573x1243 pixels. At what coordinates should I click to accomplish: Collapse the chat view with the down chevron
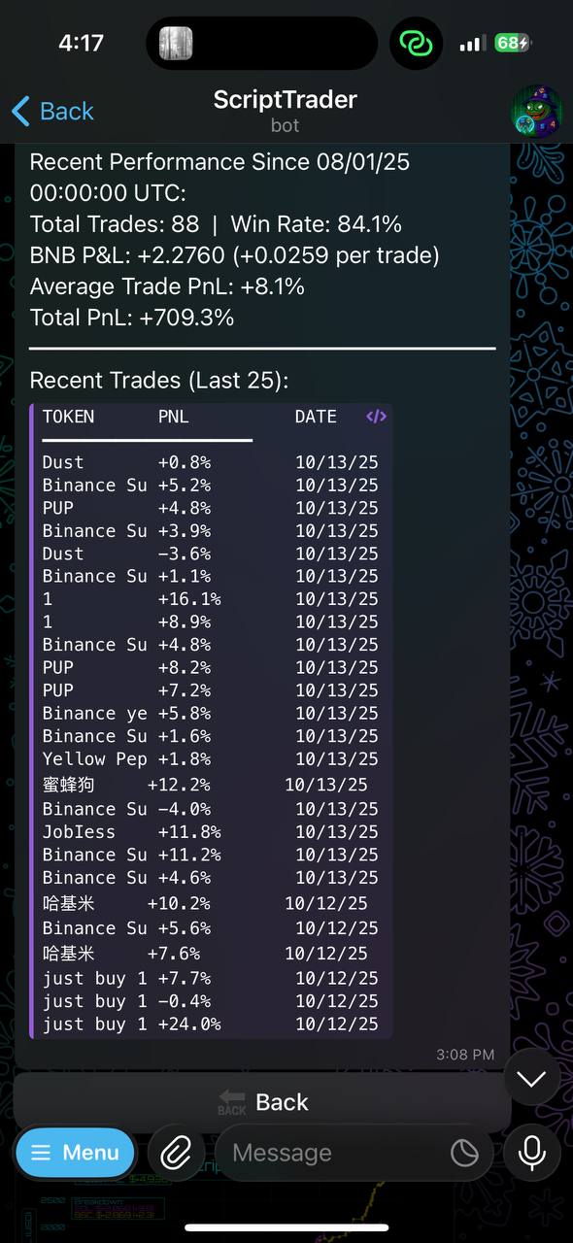click(x=531, y=1078)
